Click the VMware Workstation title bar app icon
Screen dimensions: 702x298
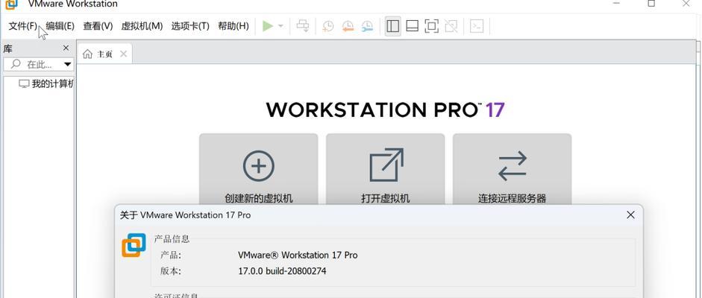coord(11,4)
